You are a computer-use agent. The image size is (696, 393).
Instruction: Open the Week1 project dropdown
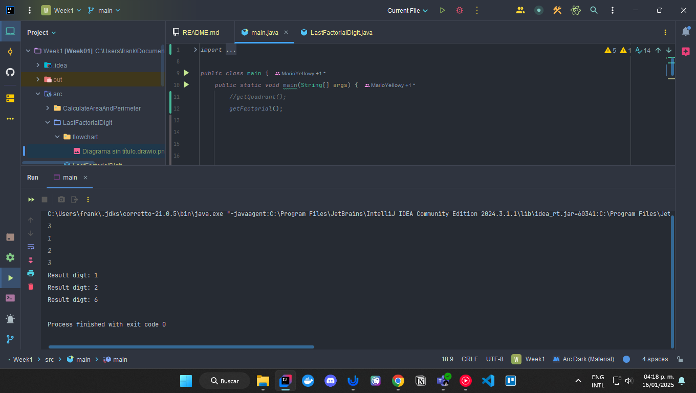(x=61, y=10)
